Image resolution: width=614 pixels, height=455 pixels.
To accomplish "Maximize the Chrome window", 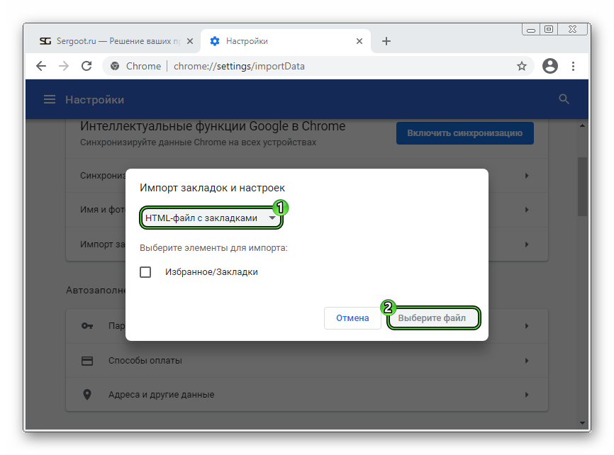I will tap(549, 29).
